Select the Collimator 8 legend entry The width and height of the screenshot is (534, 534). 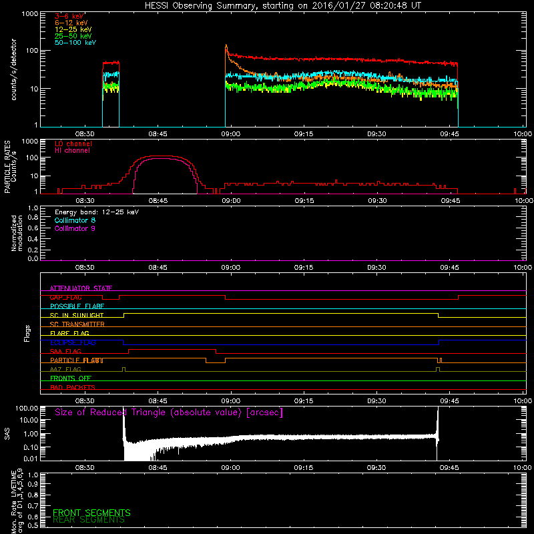click(x=75, y=220)
